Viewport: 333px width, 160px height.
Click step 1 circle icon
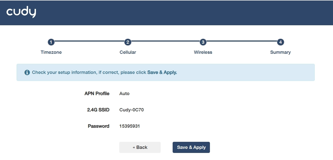(x=51, y=42)
